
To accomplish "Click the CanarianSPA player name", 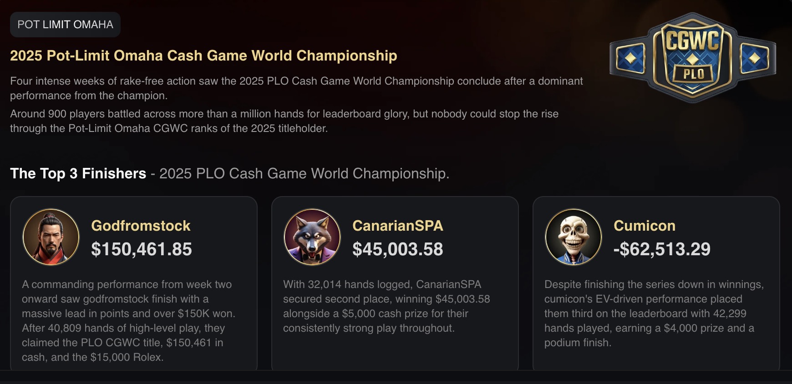I will click(x=398, y=226).
